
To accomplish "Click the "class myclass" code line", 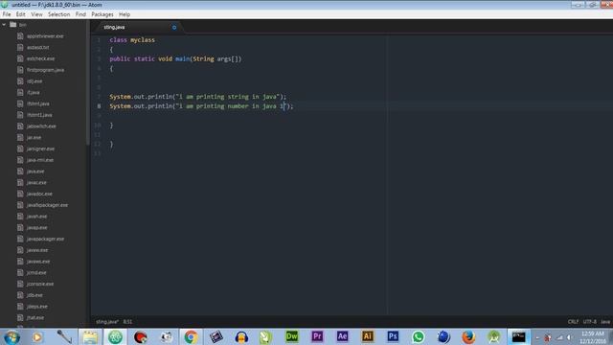I will tap(132, 40).
